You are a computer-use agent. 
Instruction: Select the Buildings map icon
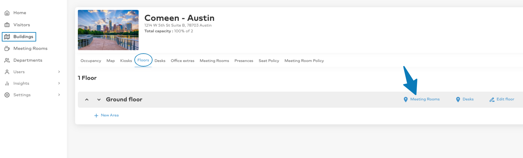tap(7, 37)
